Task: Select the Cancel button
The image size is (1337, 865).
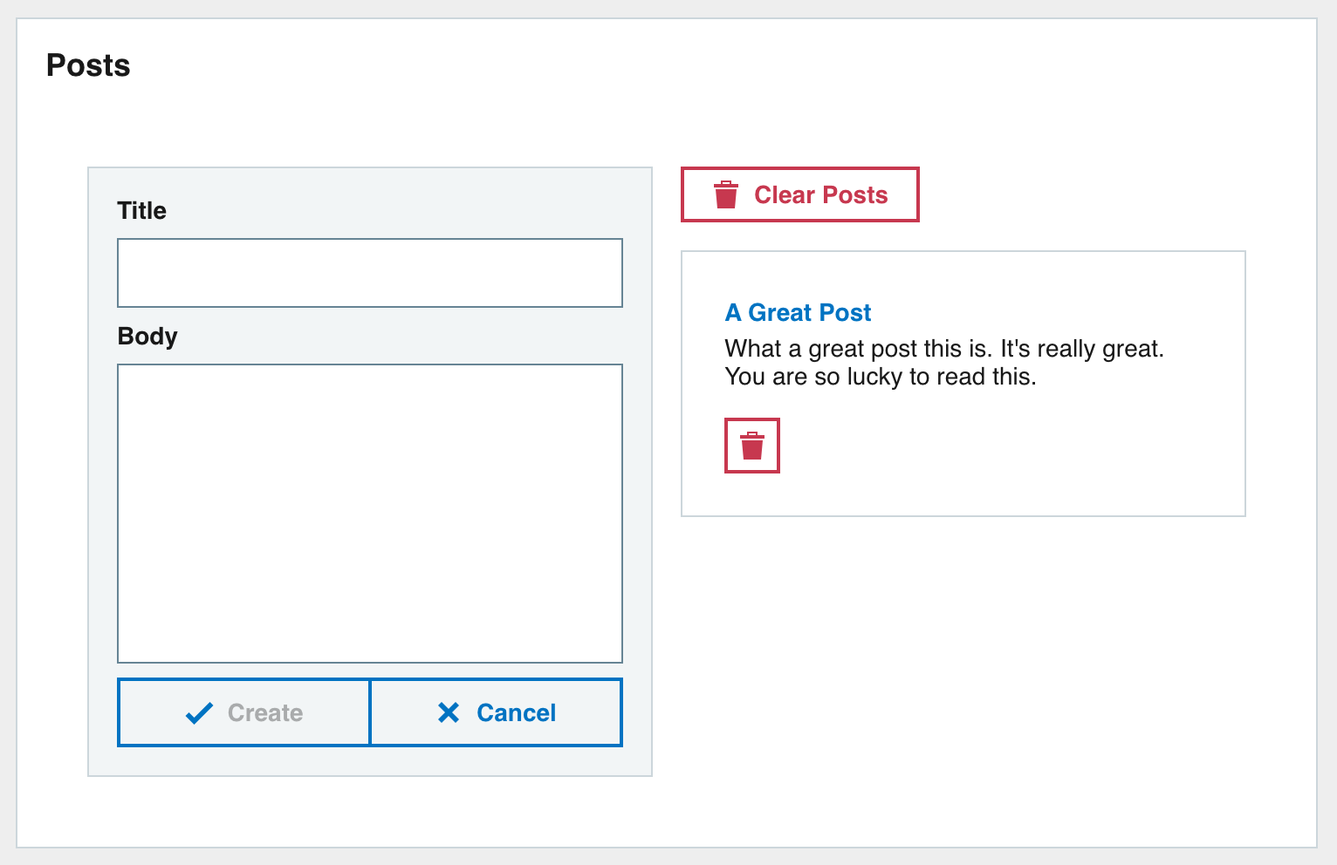Action: pos(496,712)
